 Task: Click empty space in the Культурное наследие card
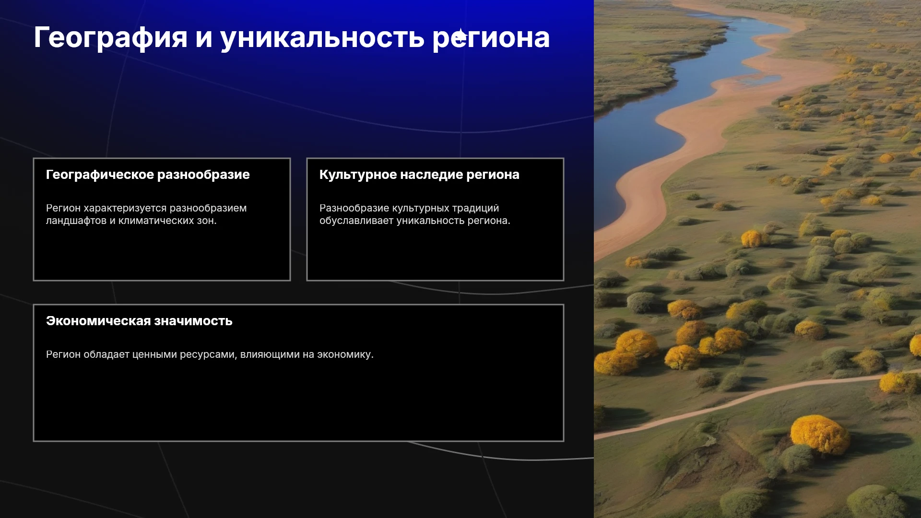435,254
